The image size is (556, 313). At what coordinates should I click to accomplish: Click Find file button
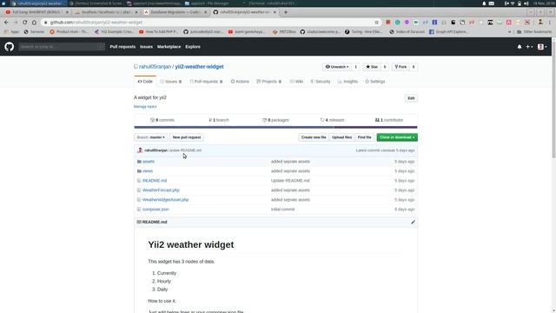pyautogui.click(x=364, y=137)
